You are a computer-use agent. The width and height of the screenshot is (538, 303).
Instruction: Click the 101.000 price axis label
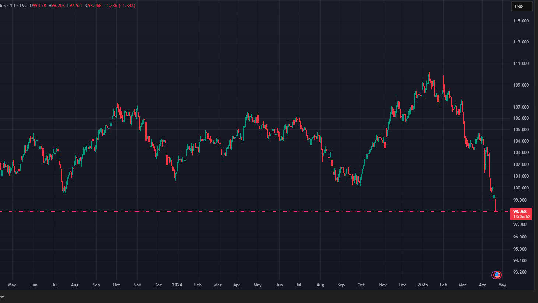coord(521,176)
